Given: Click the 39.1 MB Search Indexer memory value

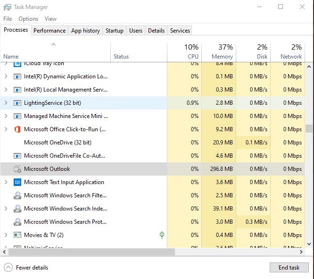Looking at the screenshot, I should tap(223, 209).
